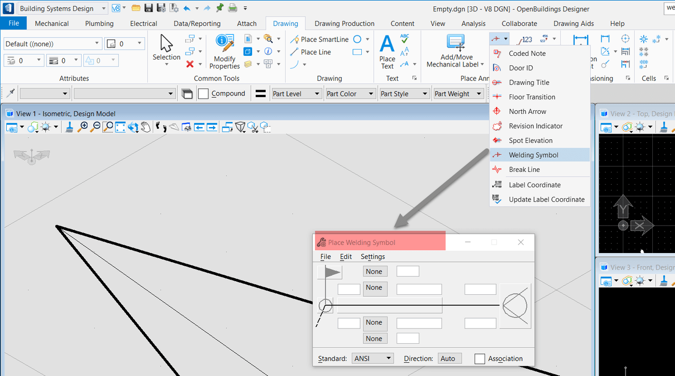
Task: Click Add/Move Mechanical Label tool
Action: click(x=456, y=51)
